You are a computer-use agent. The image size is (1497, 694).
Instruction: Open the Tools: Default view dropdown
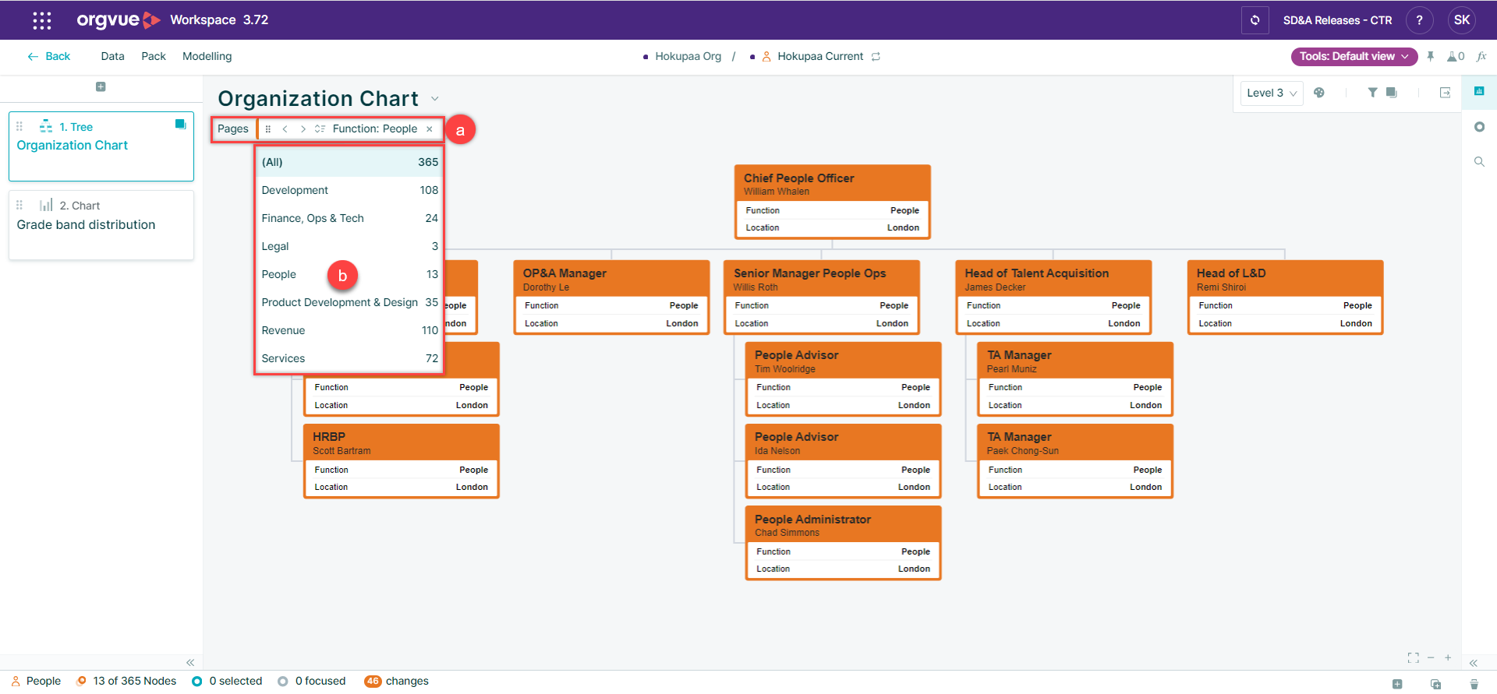1354,56
